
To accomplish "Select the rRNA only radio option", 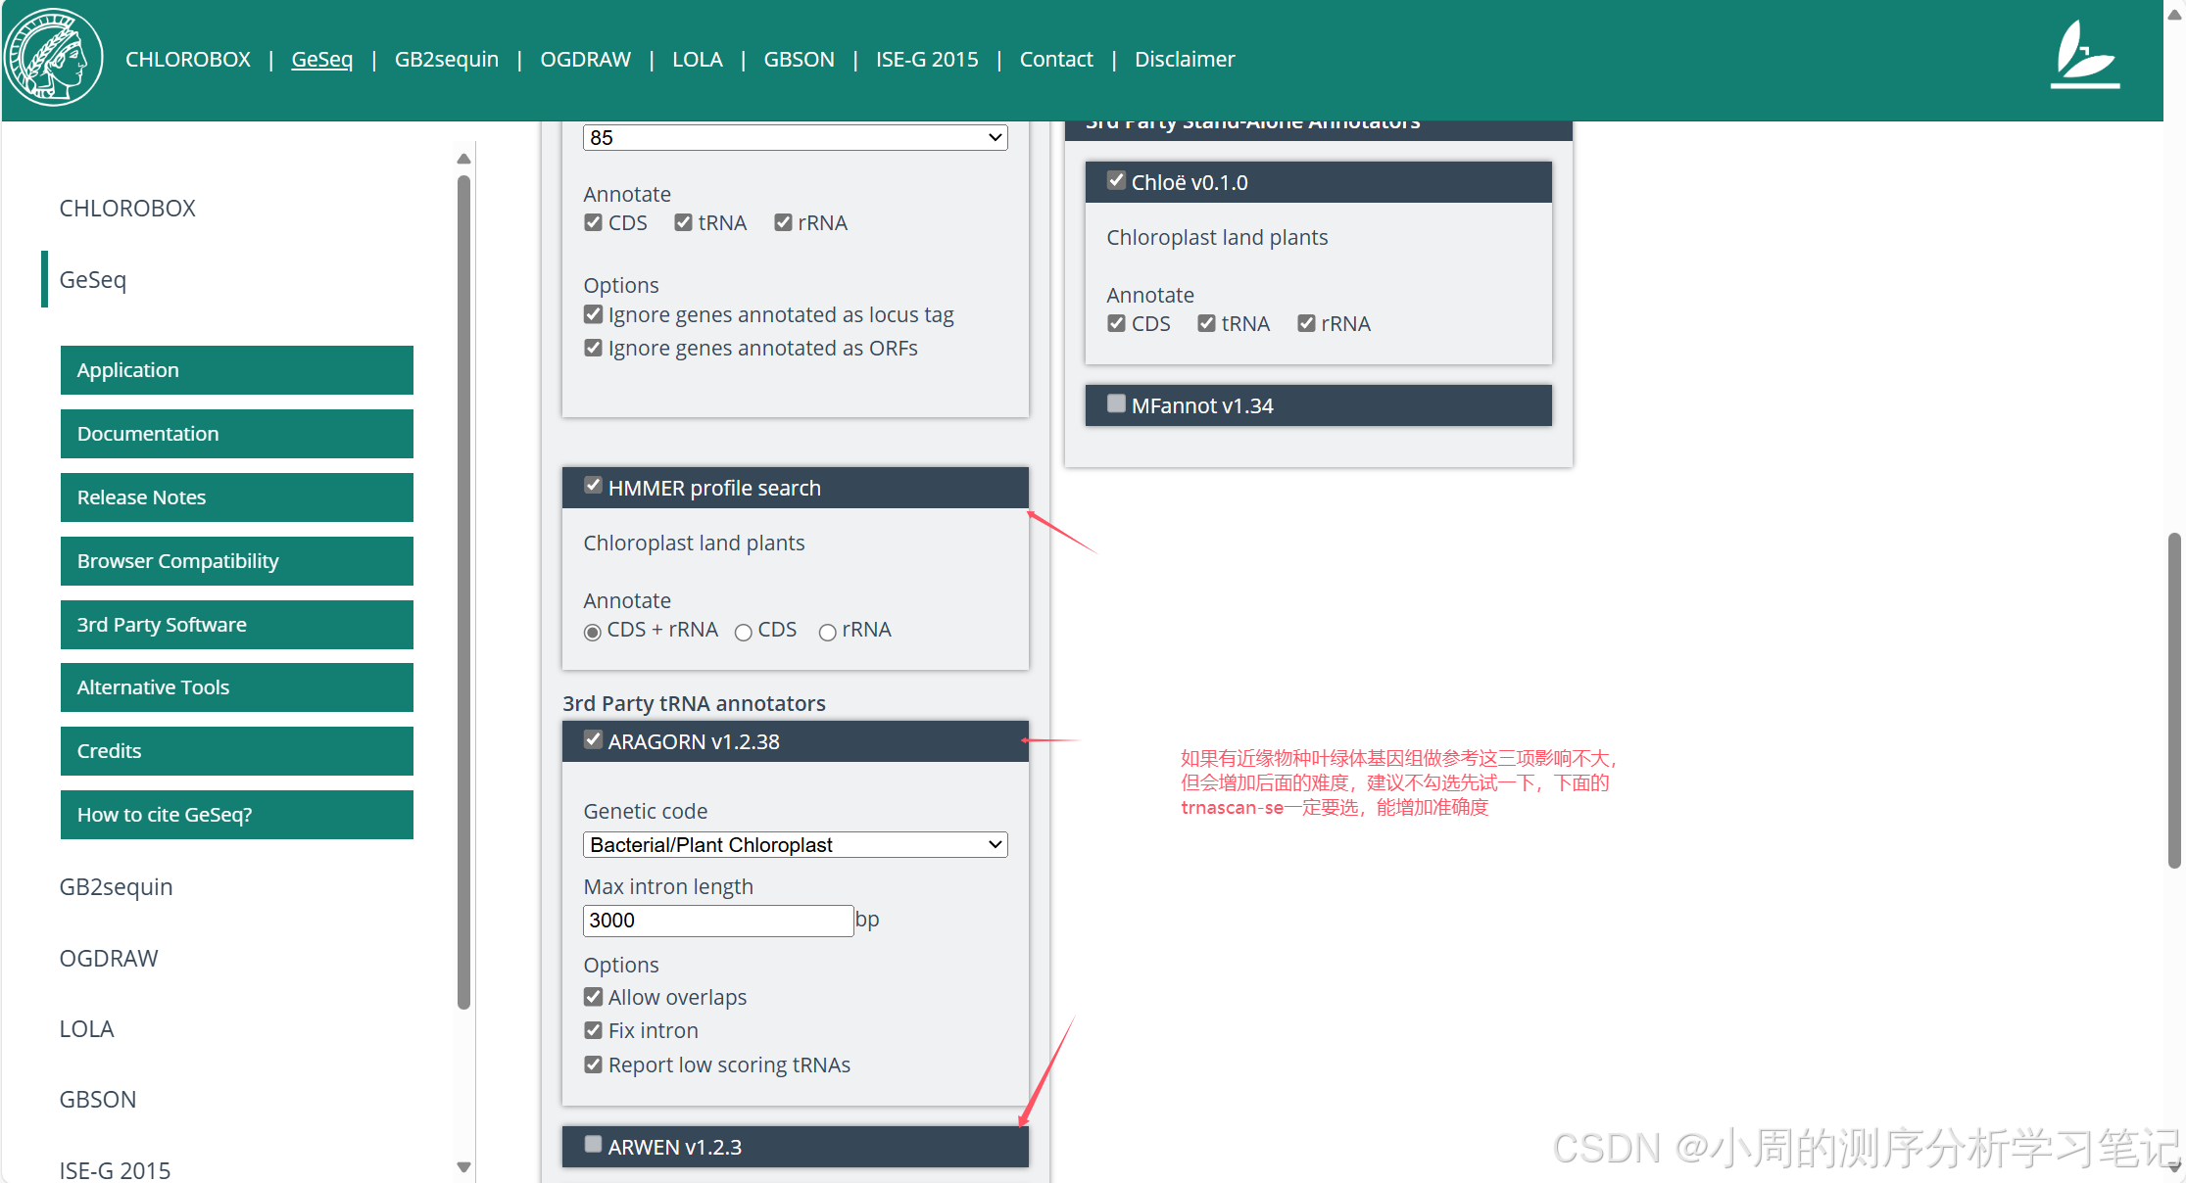I will point(828,633).
